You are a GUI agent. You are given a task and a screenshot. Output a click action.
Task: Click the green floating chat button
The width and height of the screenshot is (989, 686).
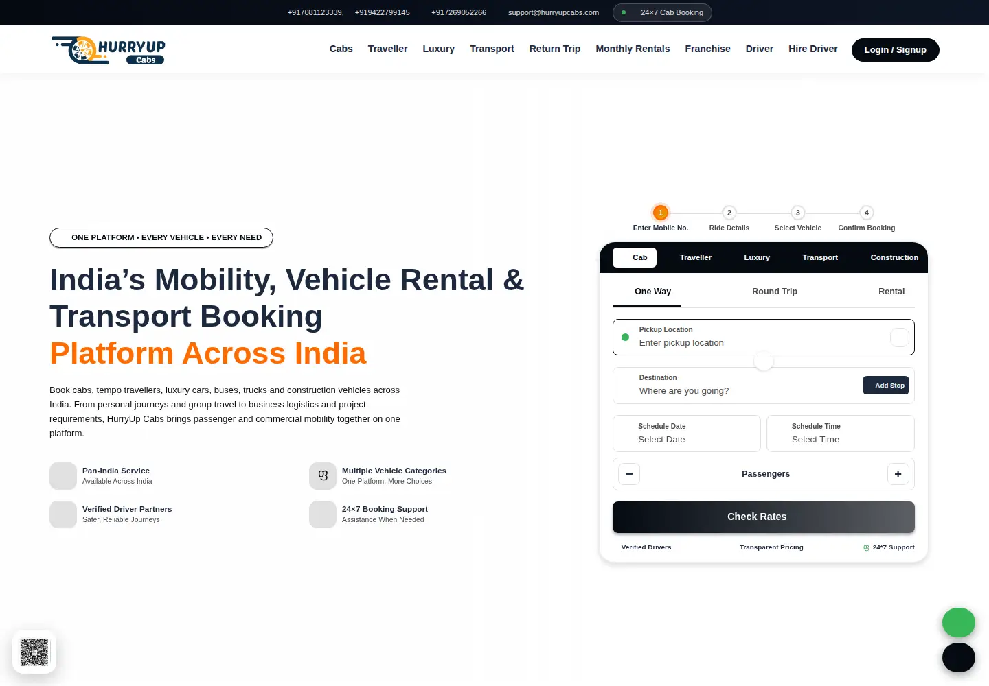click(959, 623)
